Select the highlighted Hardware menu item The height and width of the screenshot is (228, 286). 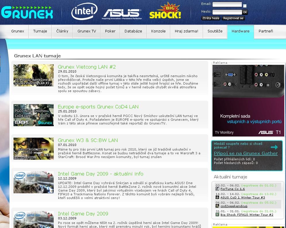point(240,31)
